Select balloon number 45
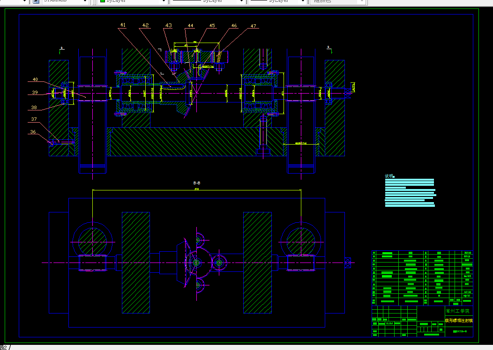Screen dimensions: 493x350 click(x=212, y=25)
